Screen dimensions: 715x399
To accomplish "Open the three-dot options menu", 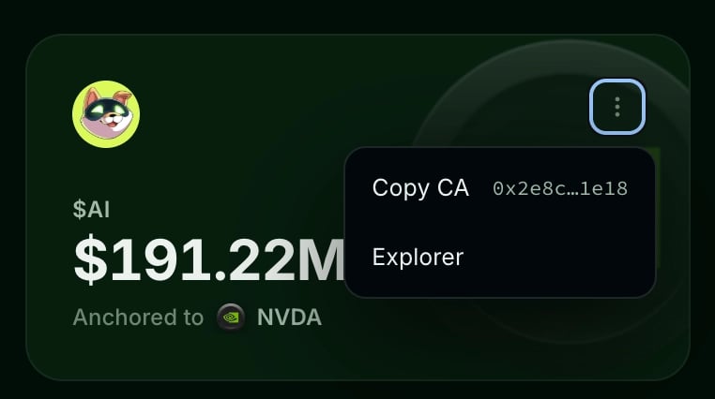I will tap(617, 107).
